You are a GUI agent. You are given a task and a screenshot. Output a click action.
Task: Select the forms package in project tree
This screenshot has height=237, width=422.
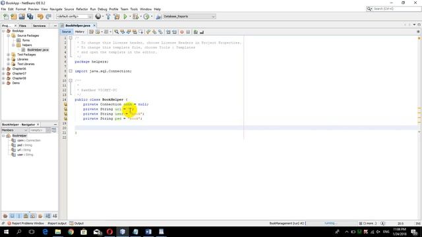coord(26,40)
